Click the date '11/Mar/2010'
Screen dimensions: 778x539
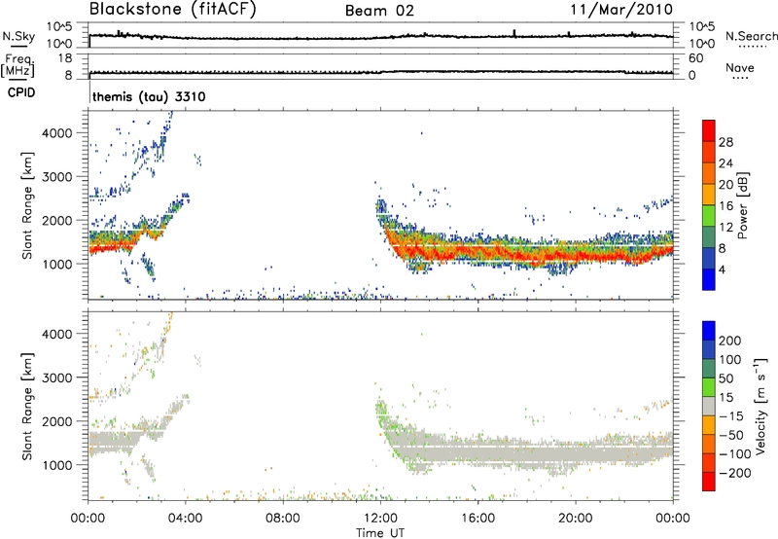click(621, 10)
